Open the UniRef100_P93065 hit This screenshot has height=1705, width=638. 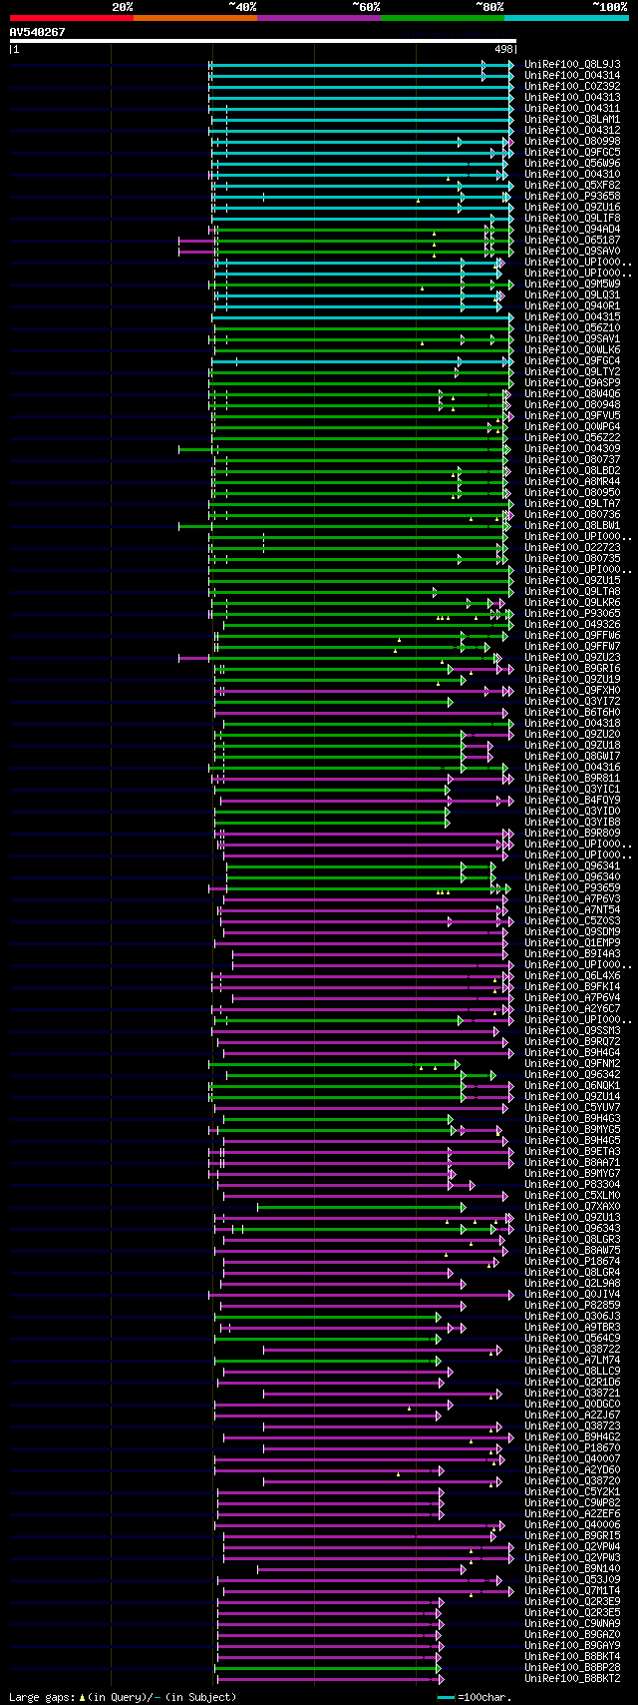pos(573,613)
